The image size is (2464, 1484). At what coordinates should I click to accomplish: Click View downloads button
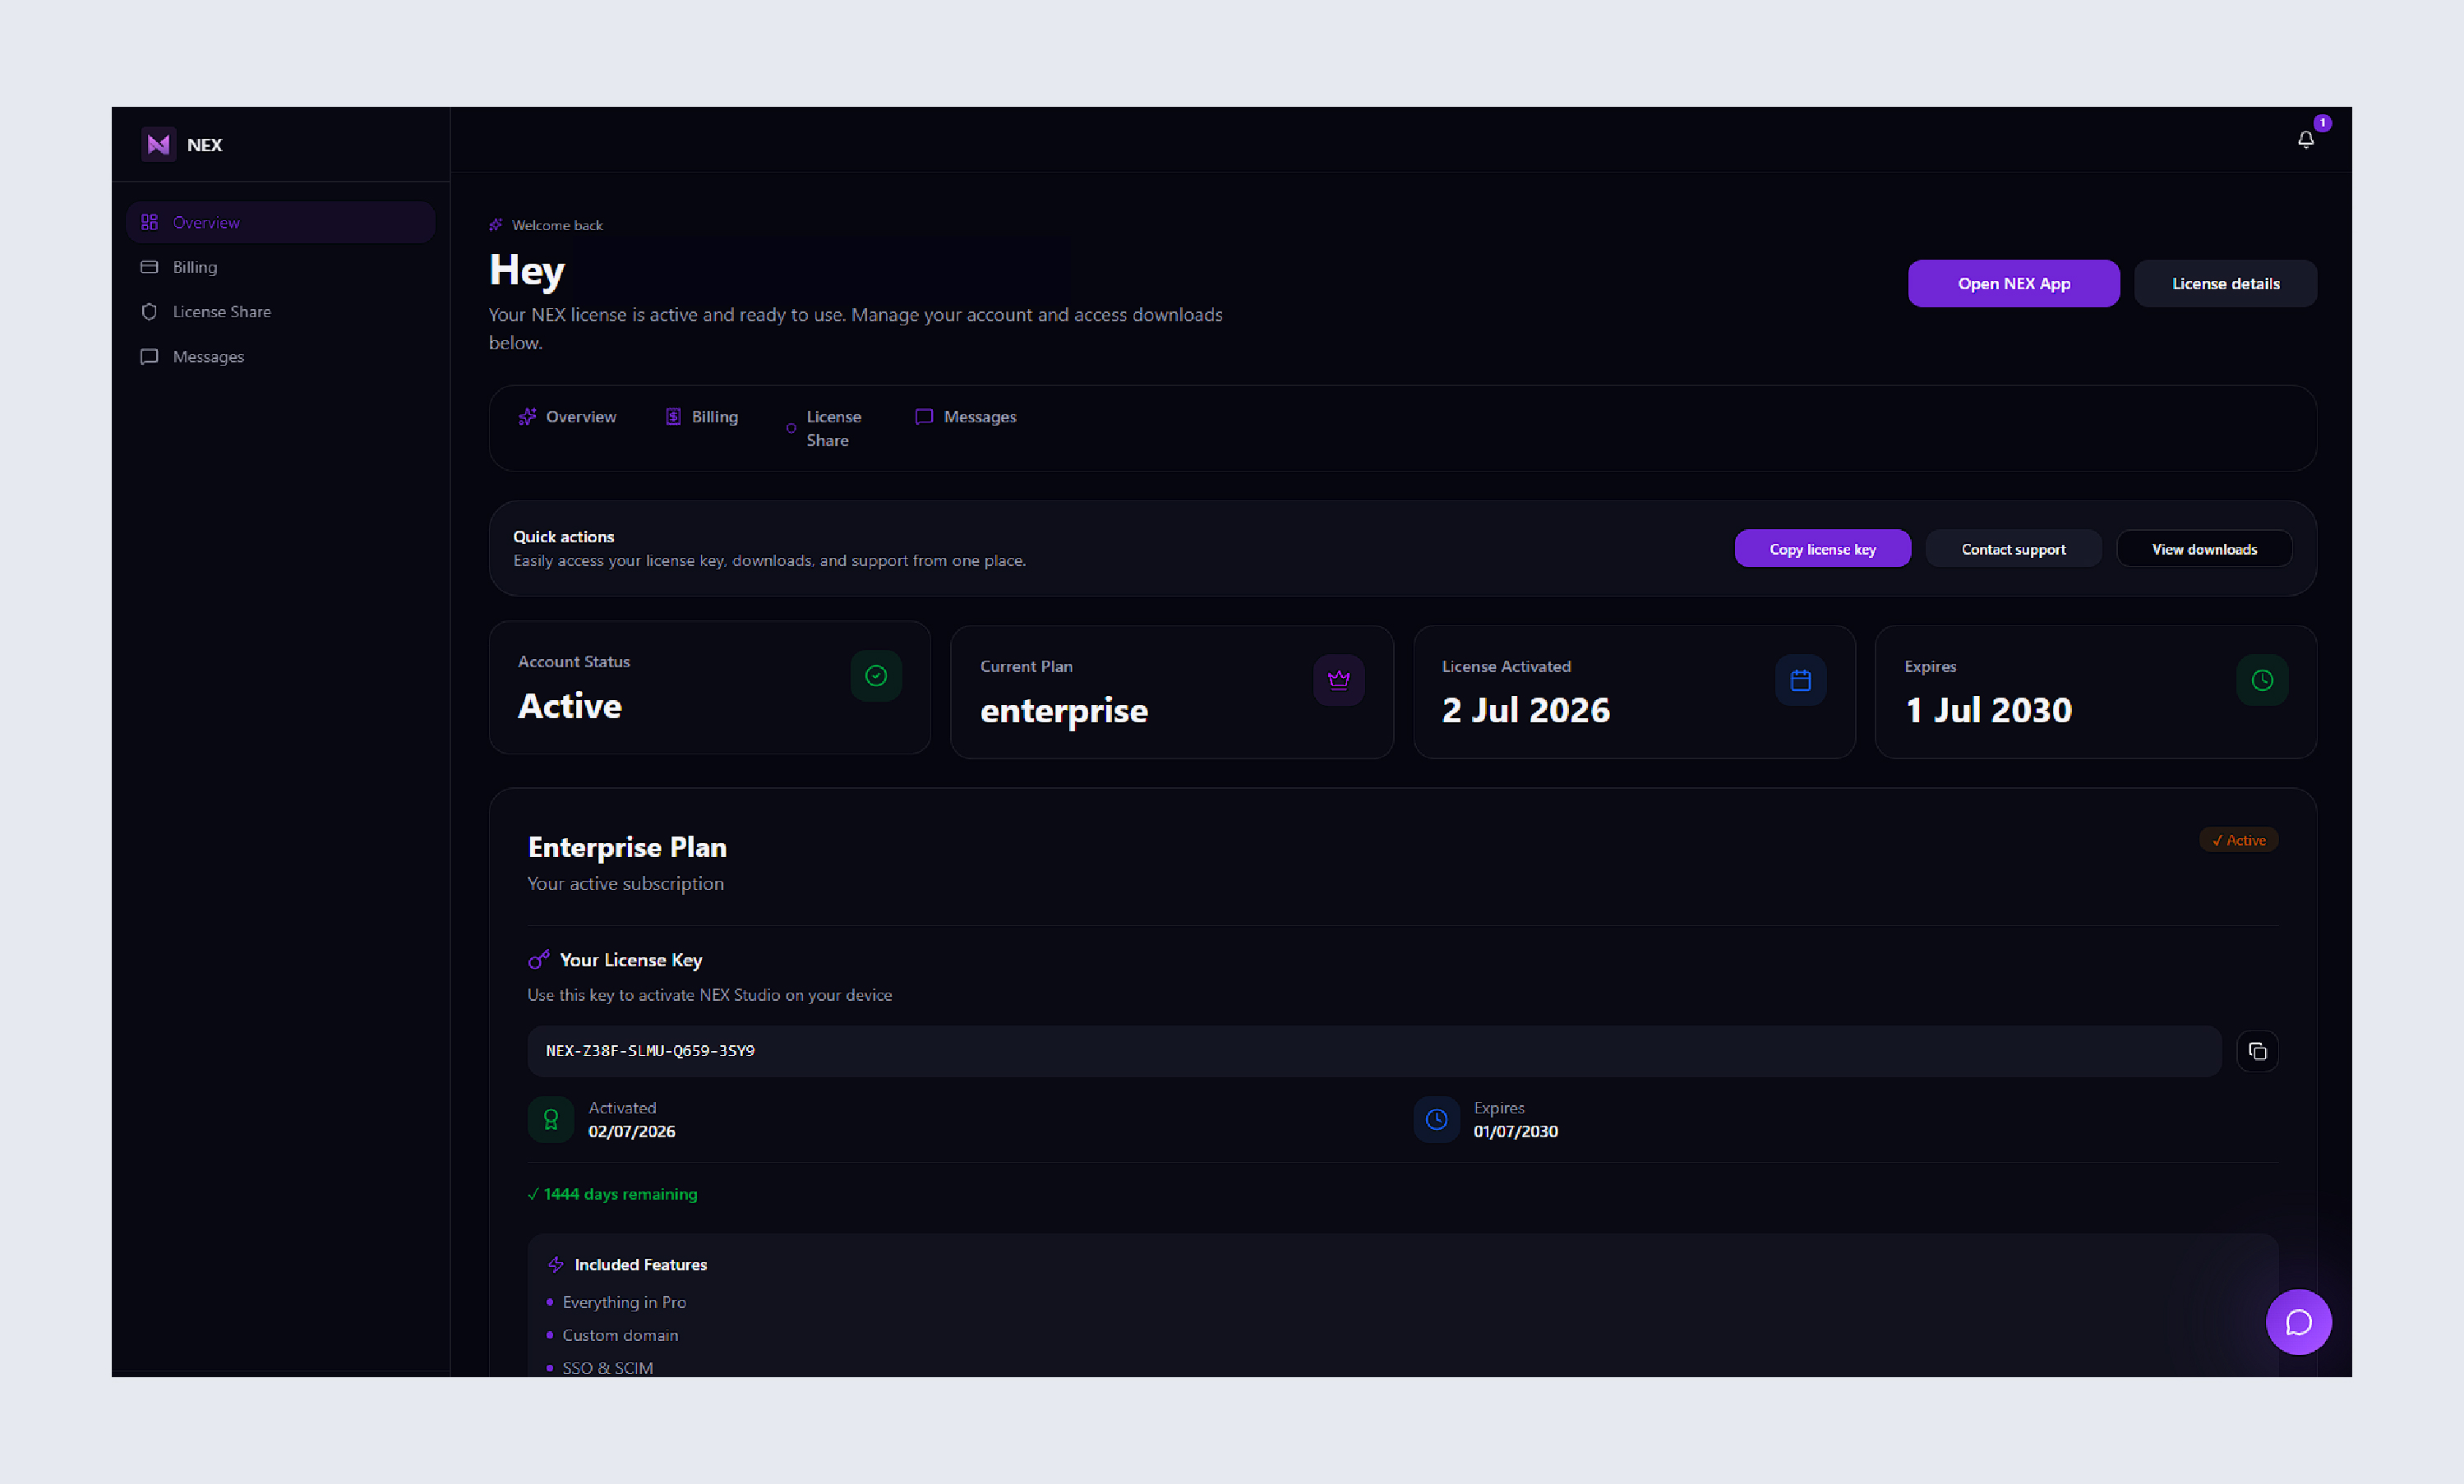click(2205, 549)
